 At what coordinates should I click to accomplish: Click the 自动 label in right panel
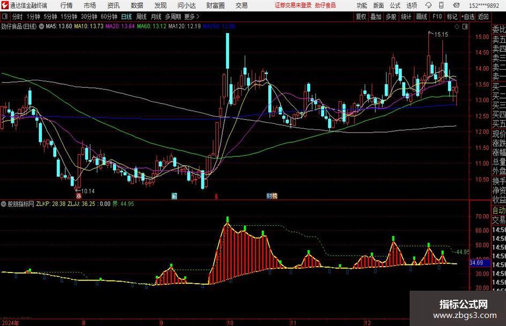tap(499, 210)
